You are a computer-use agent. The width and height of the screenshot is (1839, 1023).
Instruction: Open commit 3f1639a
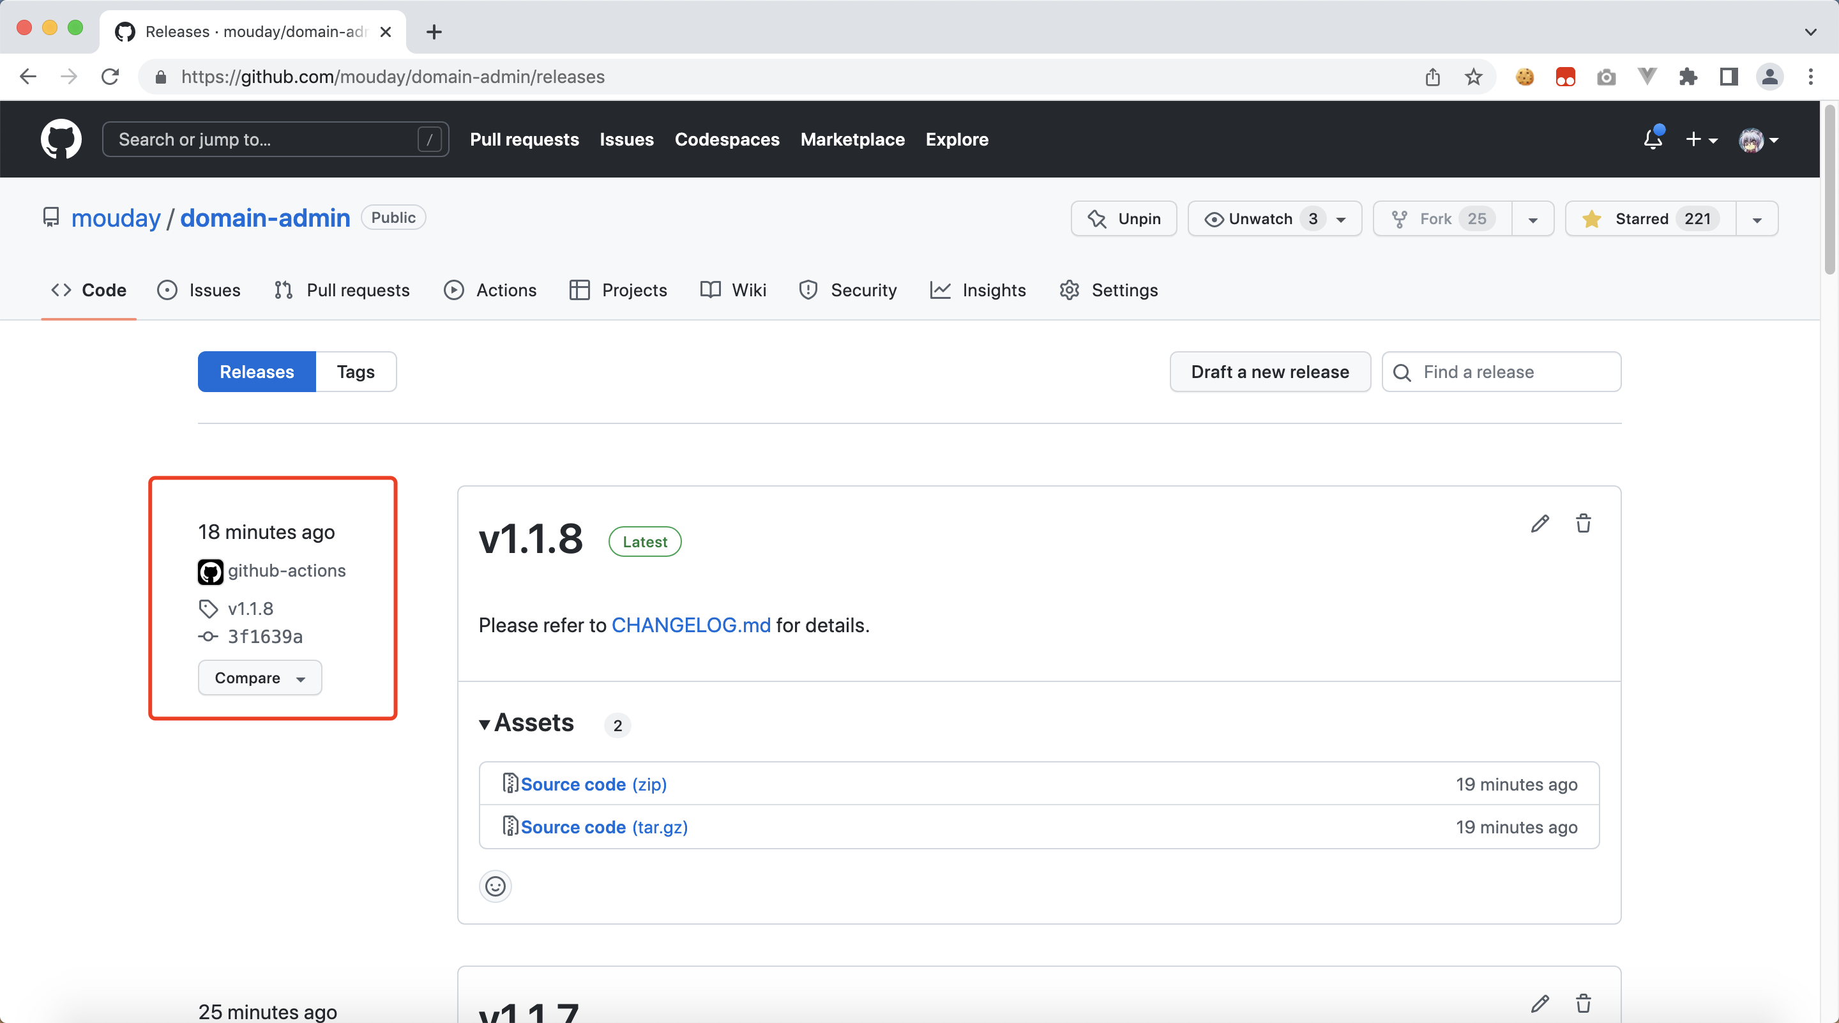[x=265, y=636]
